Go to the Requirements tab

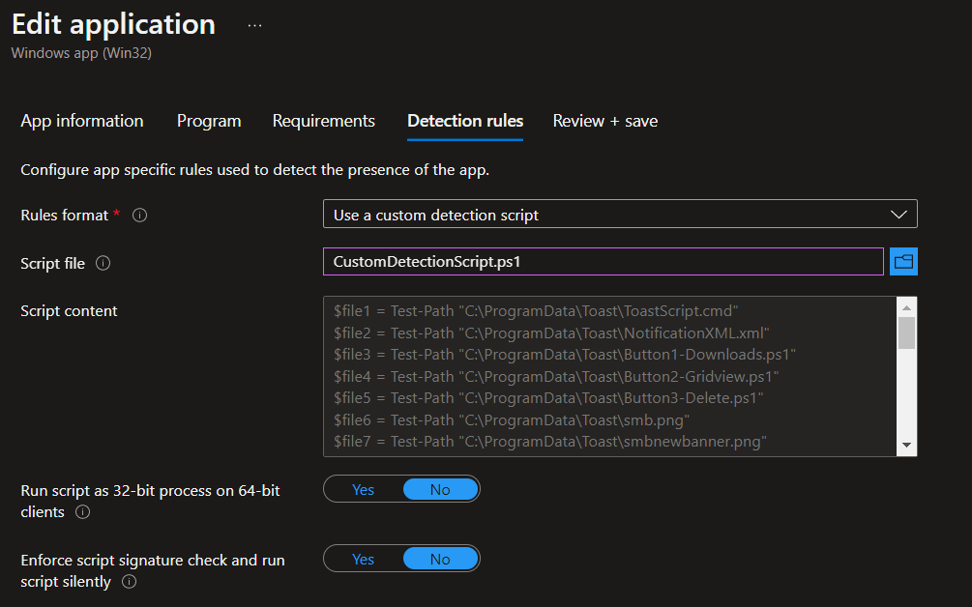(x=323, y=121)
